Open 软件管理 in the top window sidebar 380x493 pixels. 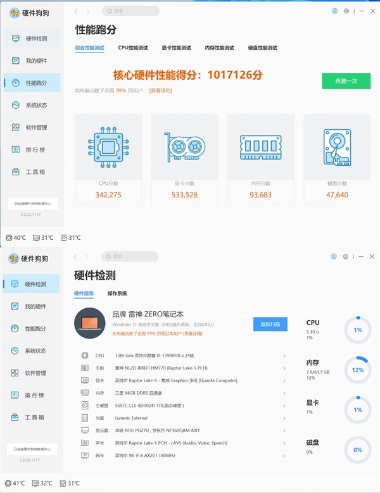pos(32,127)
